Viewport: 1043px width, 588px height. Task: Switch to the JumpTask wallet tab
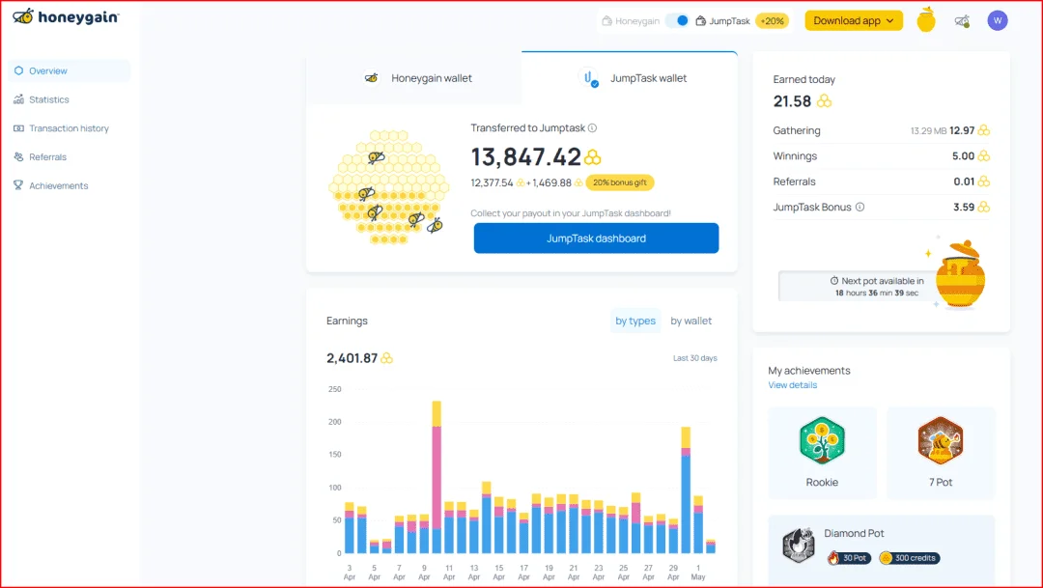coord(630,78)
